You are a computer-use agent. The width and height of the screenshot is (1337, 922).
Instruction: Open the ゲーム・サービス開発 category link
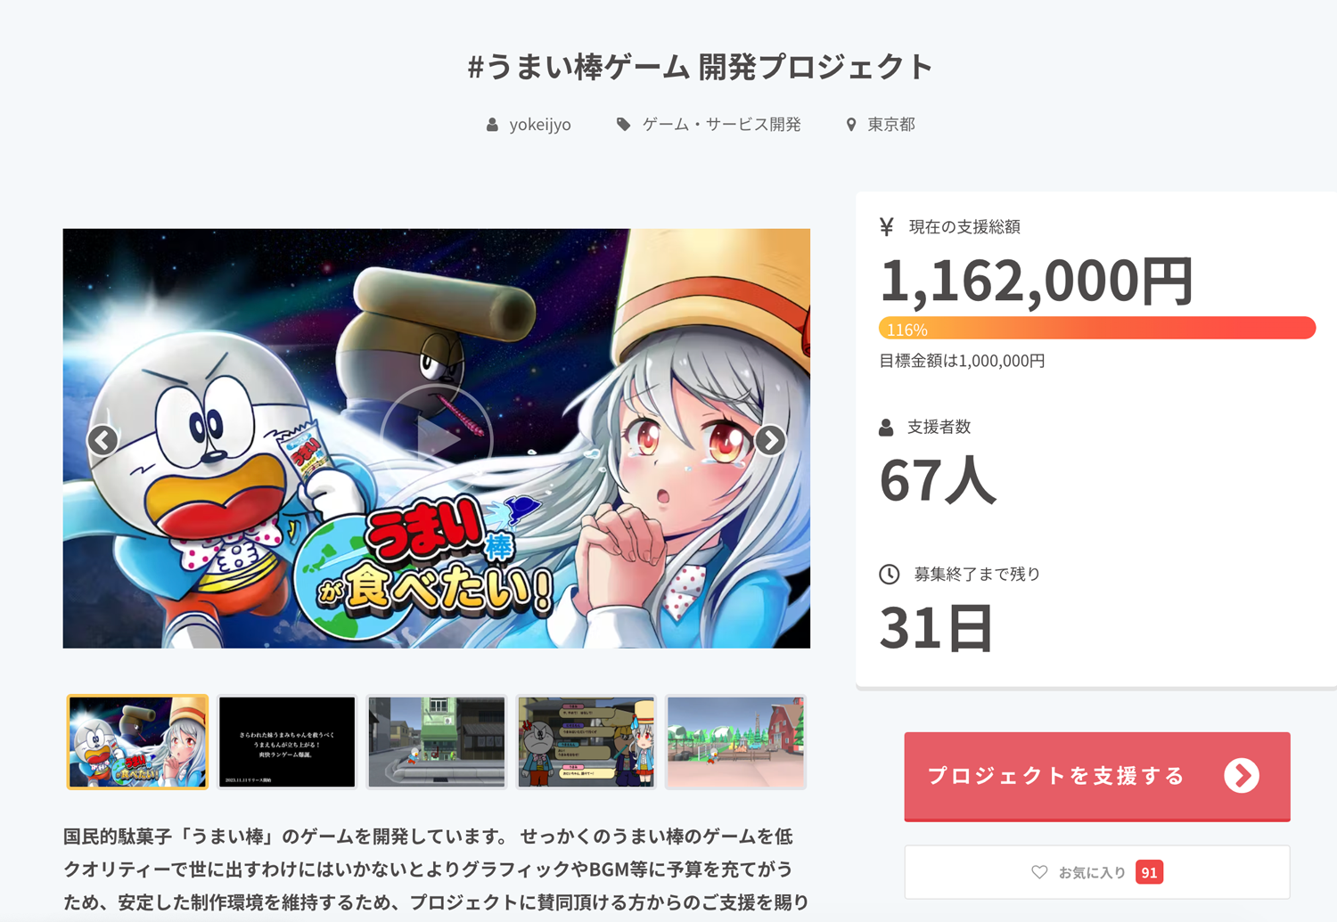[722, 125]
